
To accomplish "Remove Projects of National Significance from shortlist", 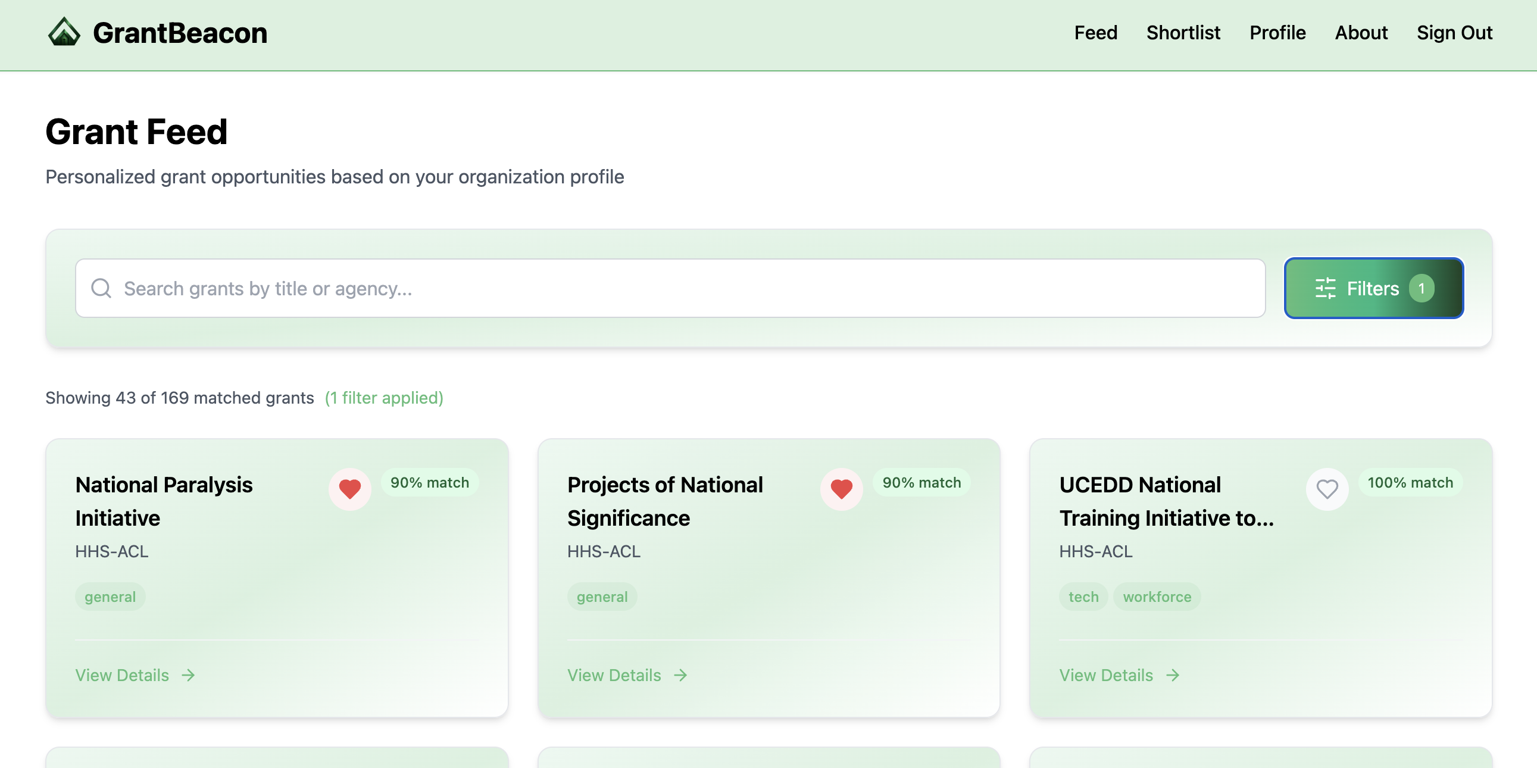I will tap(841, 489).
